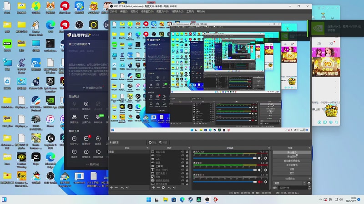The width and height of the screenshot is (364, 204).
Task: Open File Explorer from the taskbar
Action: (165, 199)
